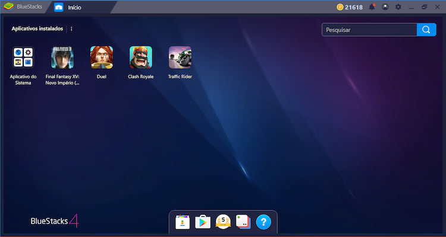Viewport: 446px width, 237px height.
Task: Open the BlueStacks App Center dock icon
Action: pos(183,222)
